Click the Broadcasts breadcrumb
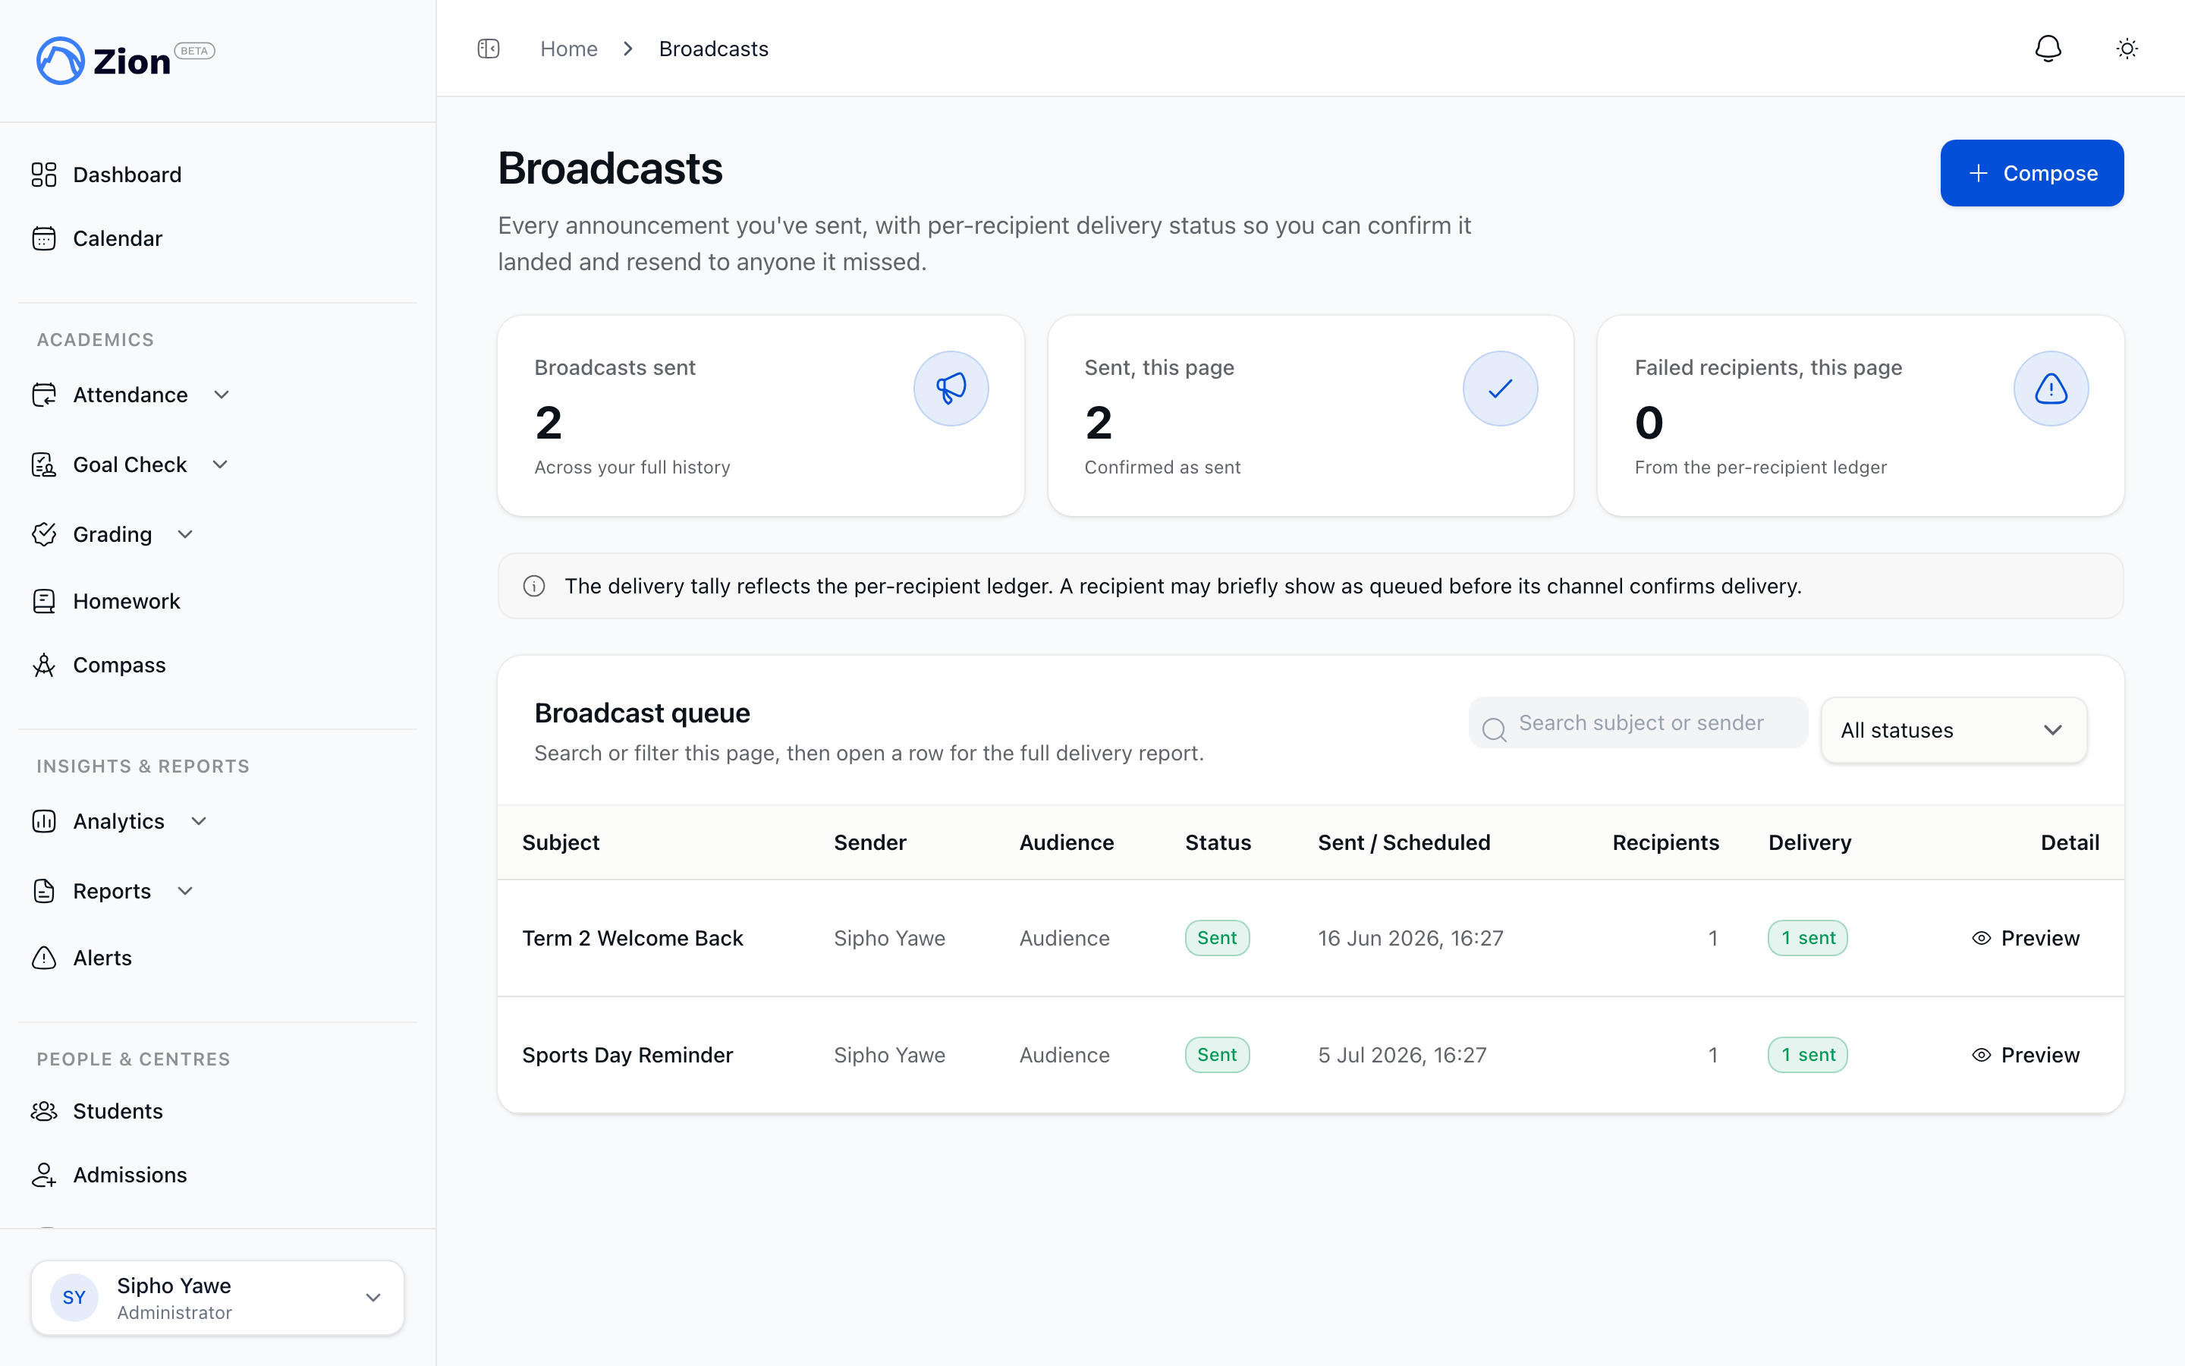This screenshot has height=1366, width=2185. (x=713, y=49)
